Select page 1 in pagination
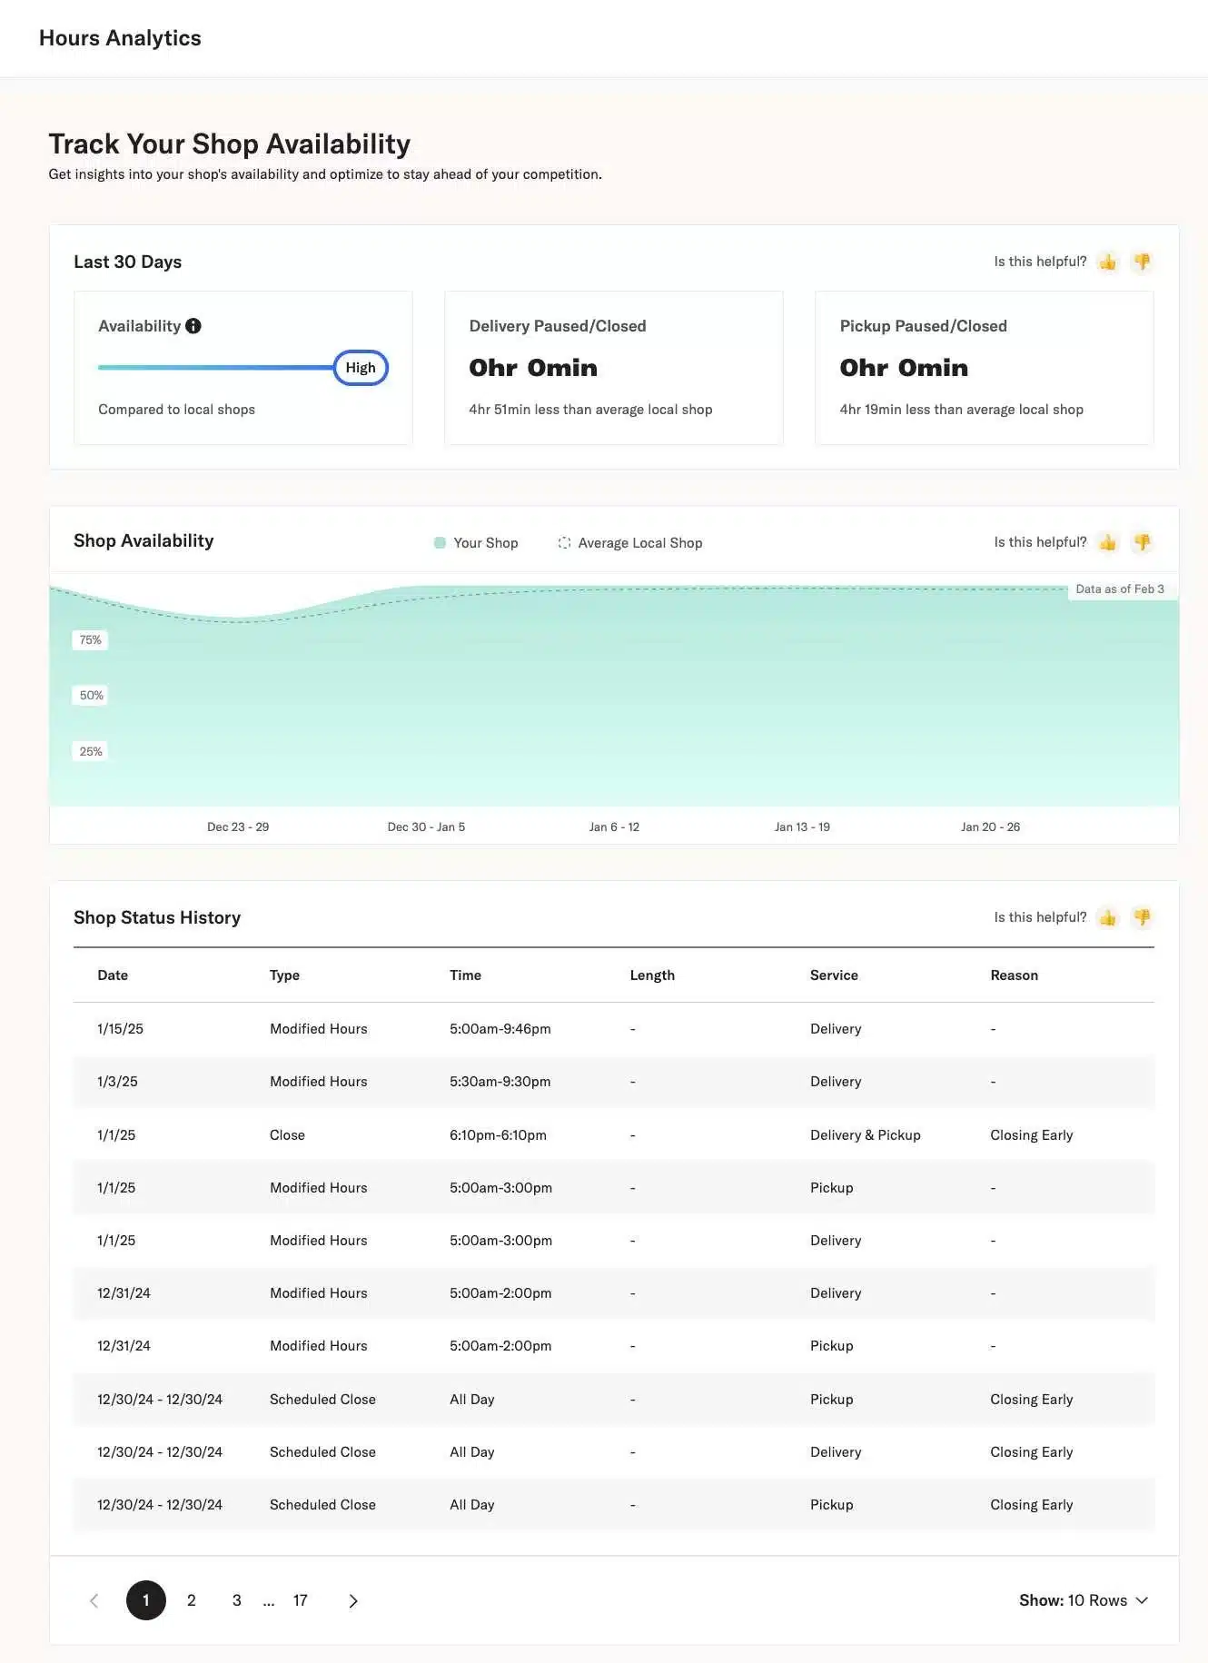The height and width of the screenshot is (1663, 1208). click(145, 1600)
